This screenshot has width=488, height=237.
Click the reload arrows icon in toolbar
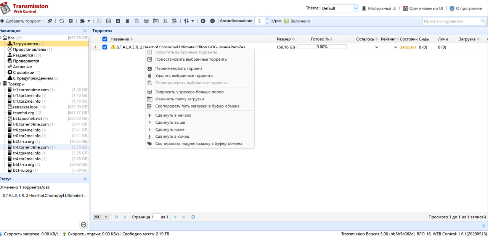pos(61,21)
